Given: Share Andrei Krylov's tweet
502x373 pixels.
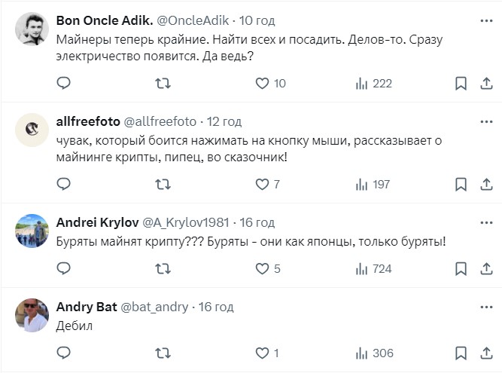Looking at the screenshot, I should 487,268.
